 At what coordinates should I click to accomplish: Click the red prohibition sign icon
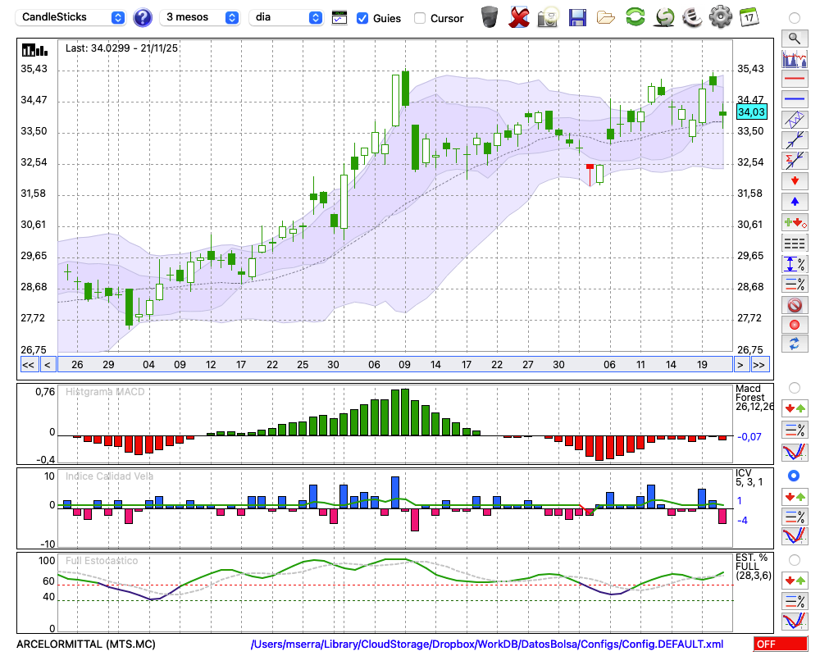pyautogui.click(x=794, y=305)
